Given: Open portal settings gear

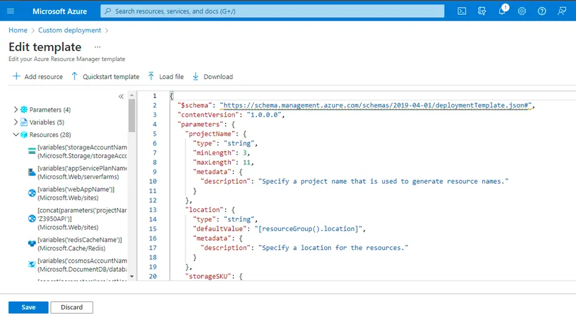Looking at the screenshot, I should click(522, 11).
